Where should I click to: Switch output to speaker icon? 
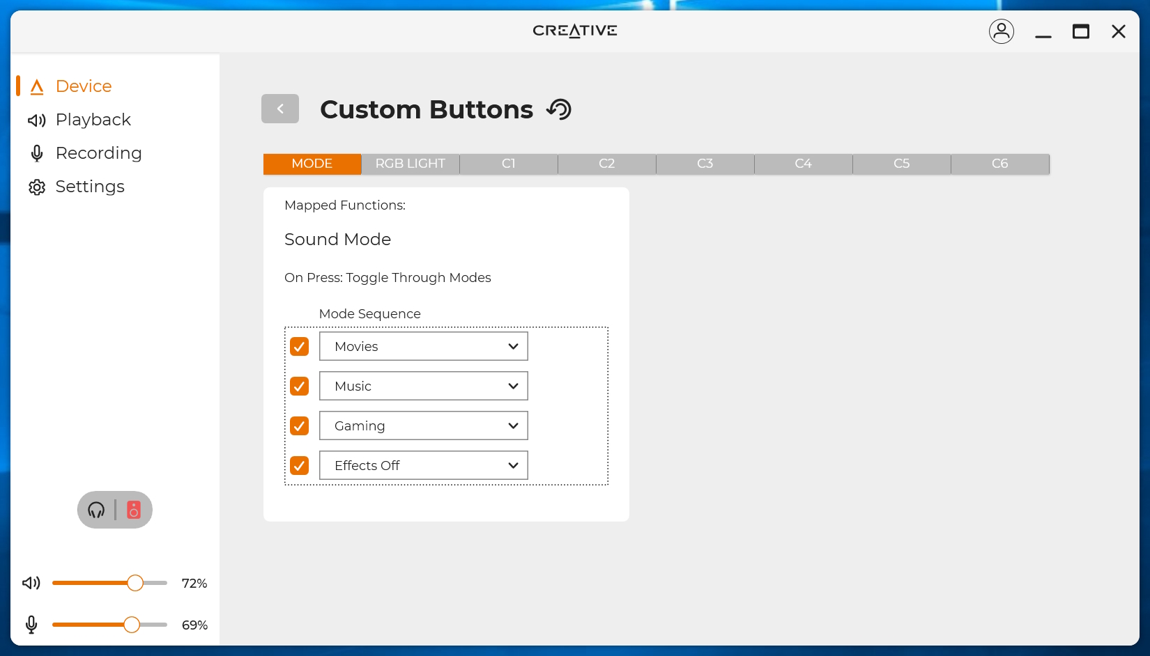click(134, 510)
